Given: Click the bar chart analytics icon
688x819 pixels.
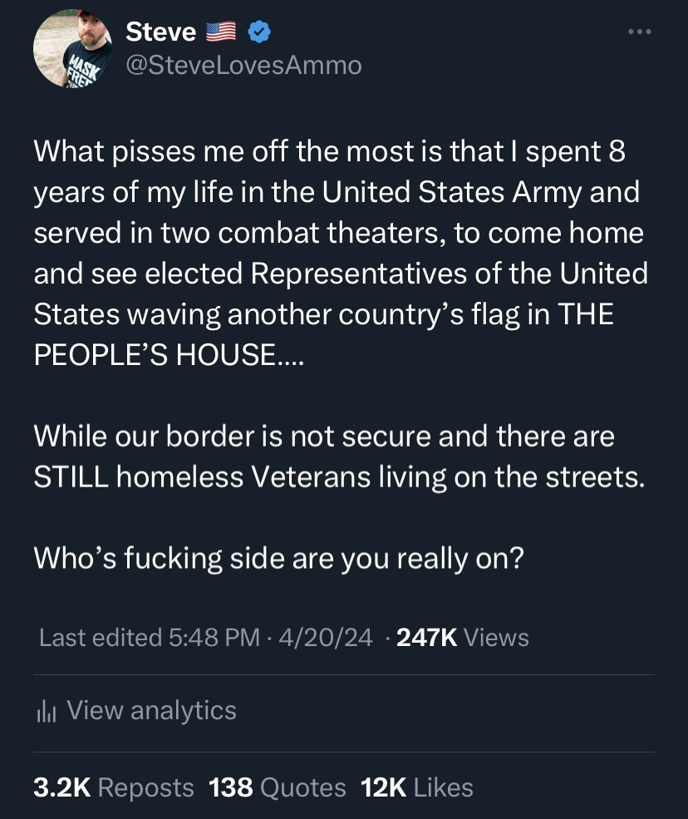Looking at the screenshot, I should tap(45, 711).
